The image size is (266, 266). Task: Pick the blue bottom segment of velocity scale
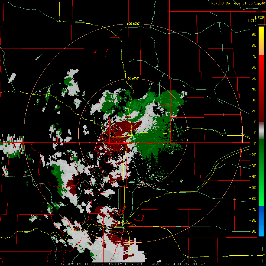coord(261,221)
